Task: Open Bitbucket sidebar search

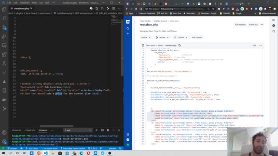Action: (x=128, y=29)
